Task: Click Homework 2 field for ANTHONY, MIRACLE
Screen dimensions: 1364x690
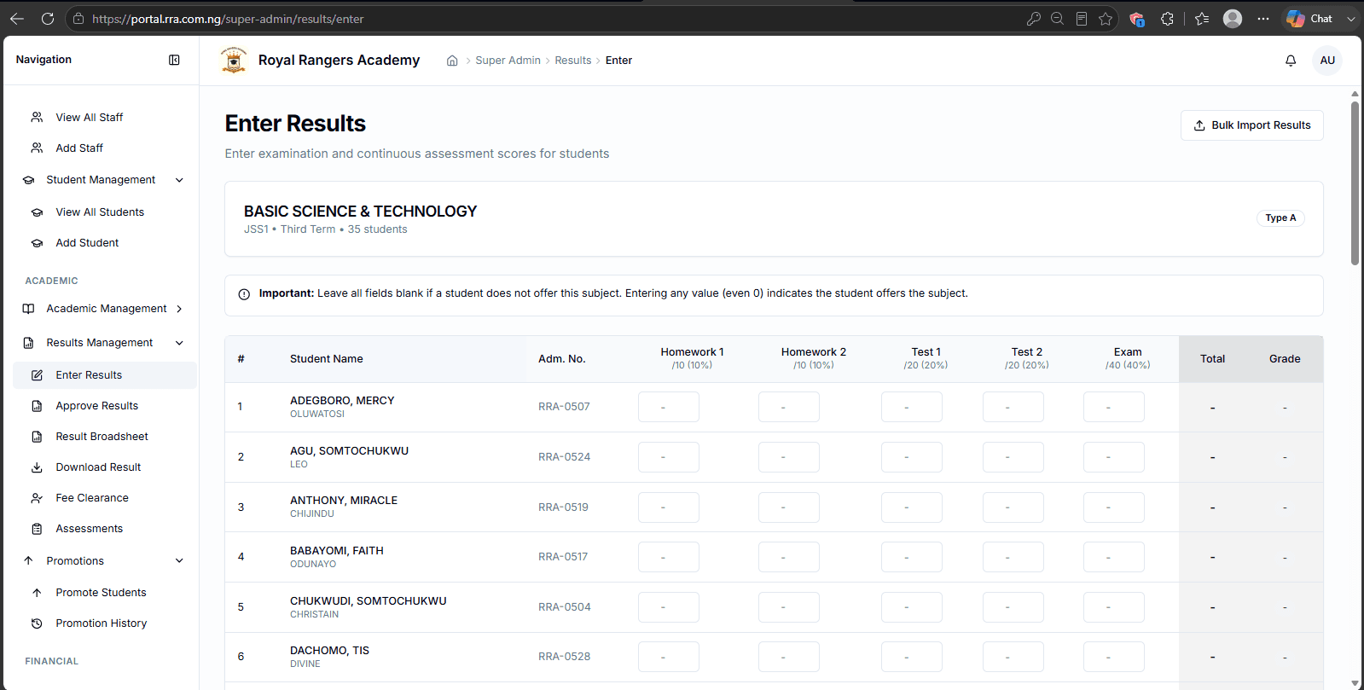Action: 788,507
